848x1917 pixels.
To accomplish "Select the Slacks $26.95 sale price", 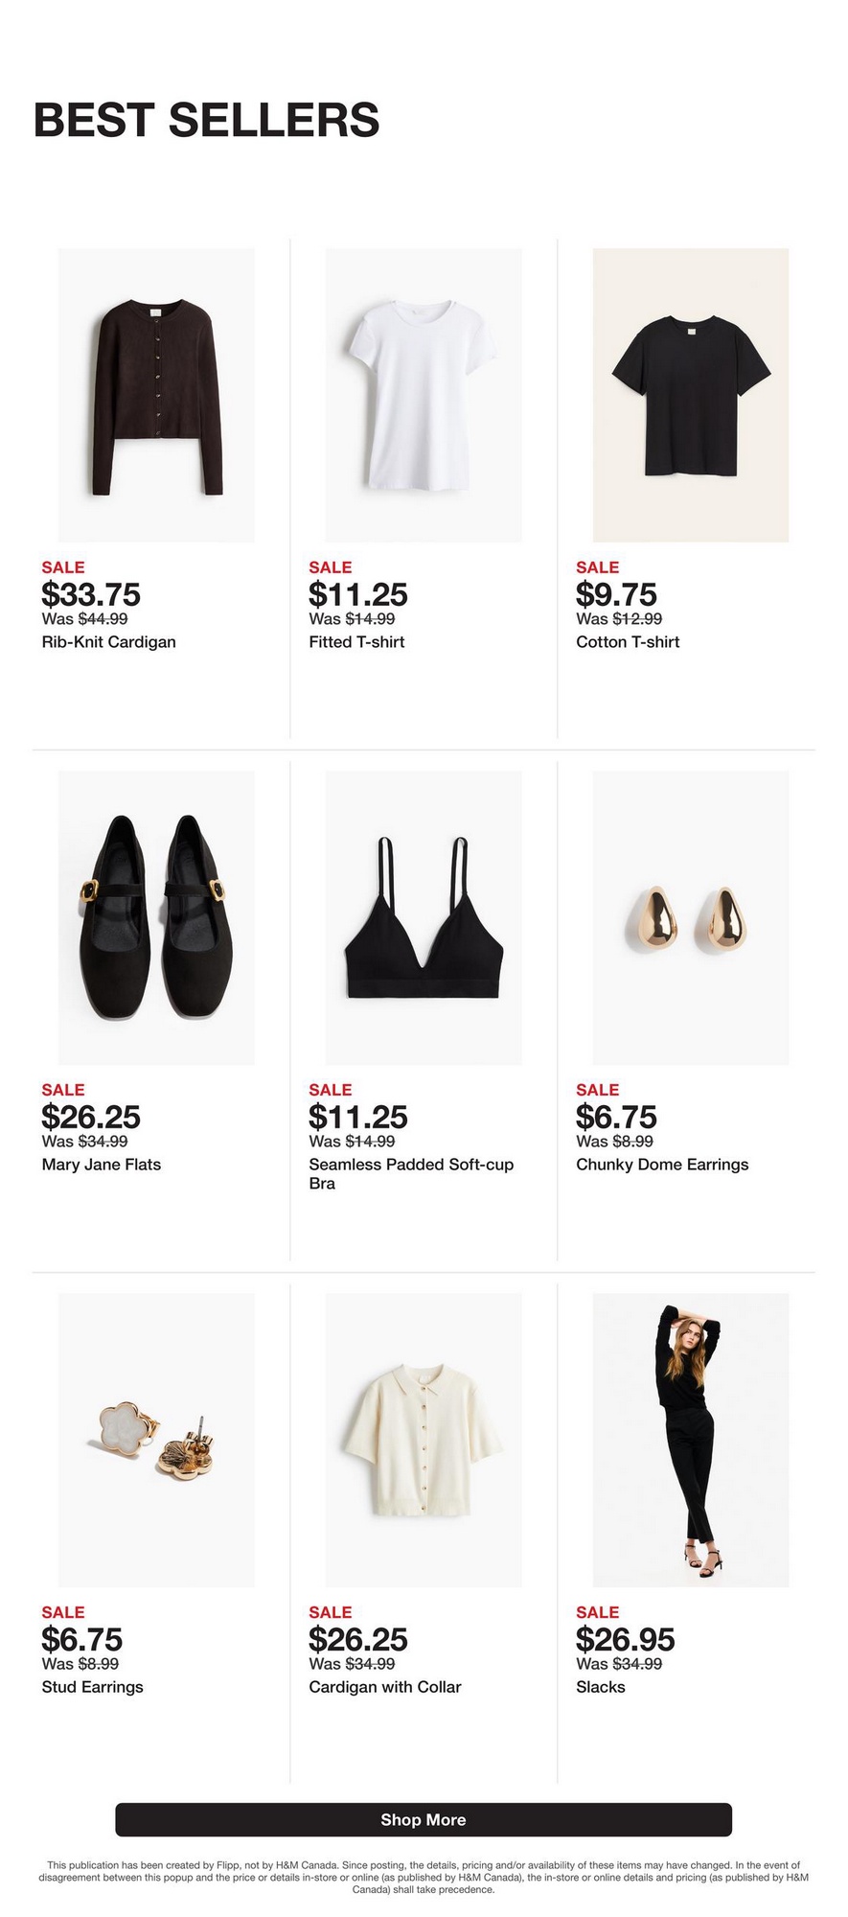I will pos(625,1639).
